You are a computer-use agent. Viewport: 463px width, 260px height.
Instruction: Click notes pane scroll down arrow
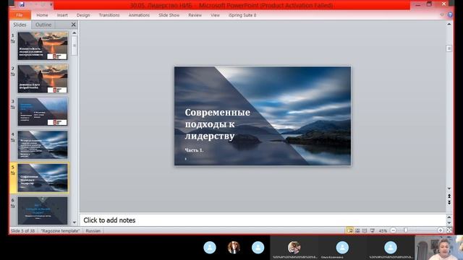click(x=449, y=223)
